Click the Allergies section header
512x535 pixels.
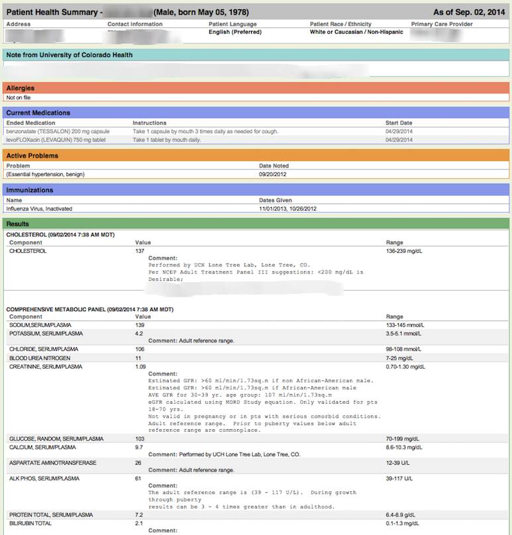click(x=21, y=88)
